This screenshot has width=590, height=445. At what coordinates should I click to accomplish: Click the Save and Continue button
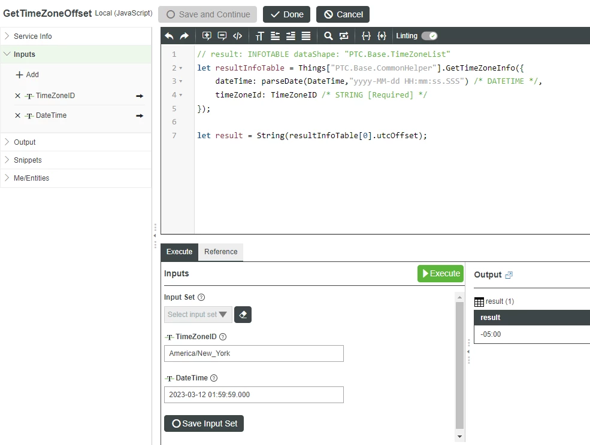pos(208,14)
